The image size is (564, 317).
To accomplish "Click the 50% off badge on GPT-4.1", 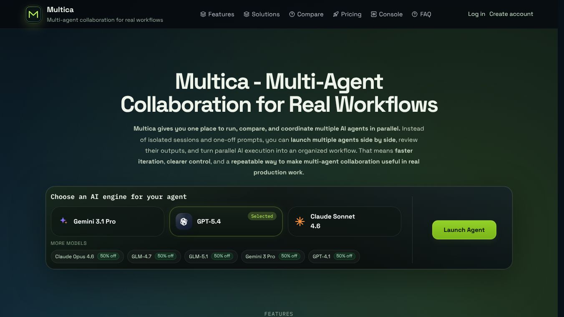I will pyautogui.click(x=344, y=256).
